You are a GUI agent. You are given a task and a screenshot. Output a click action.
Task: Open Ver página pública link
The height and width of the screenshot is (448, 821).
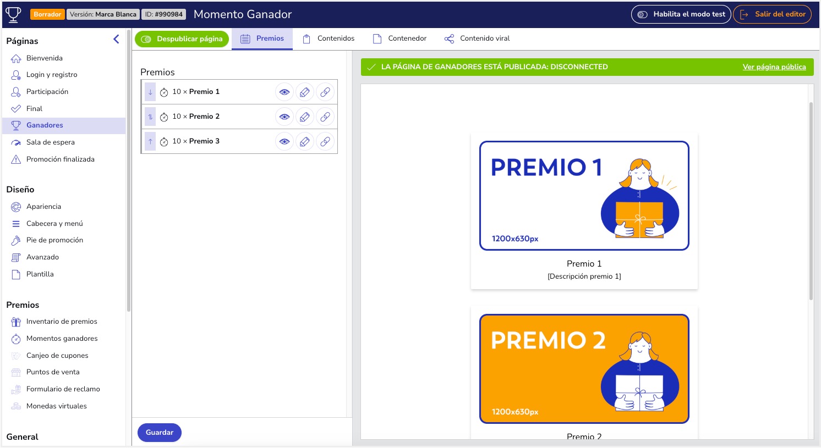(774, 67)
